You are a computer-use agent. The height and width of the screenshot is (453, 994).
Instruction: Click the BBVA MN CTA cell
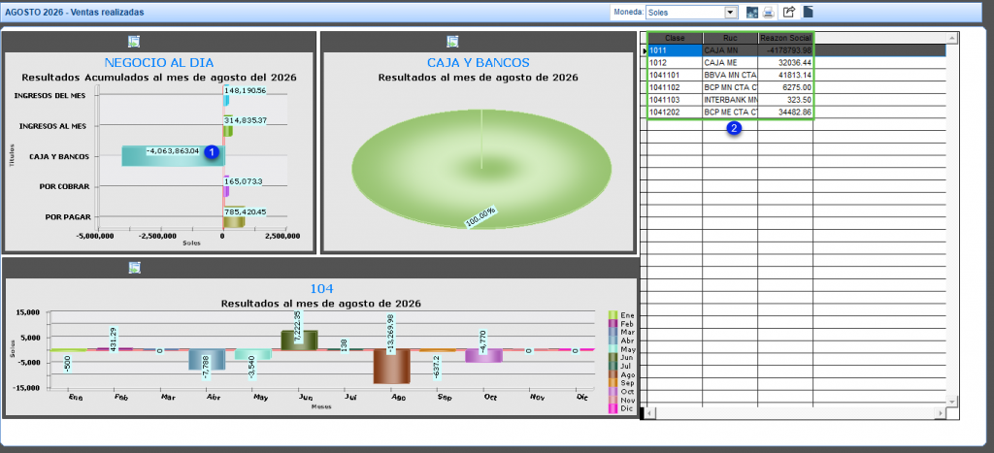(730, 76)
